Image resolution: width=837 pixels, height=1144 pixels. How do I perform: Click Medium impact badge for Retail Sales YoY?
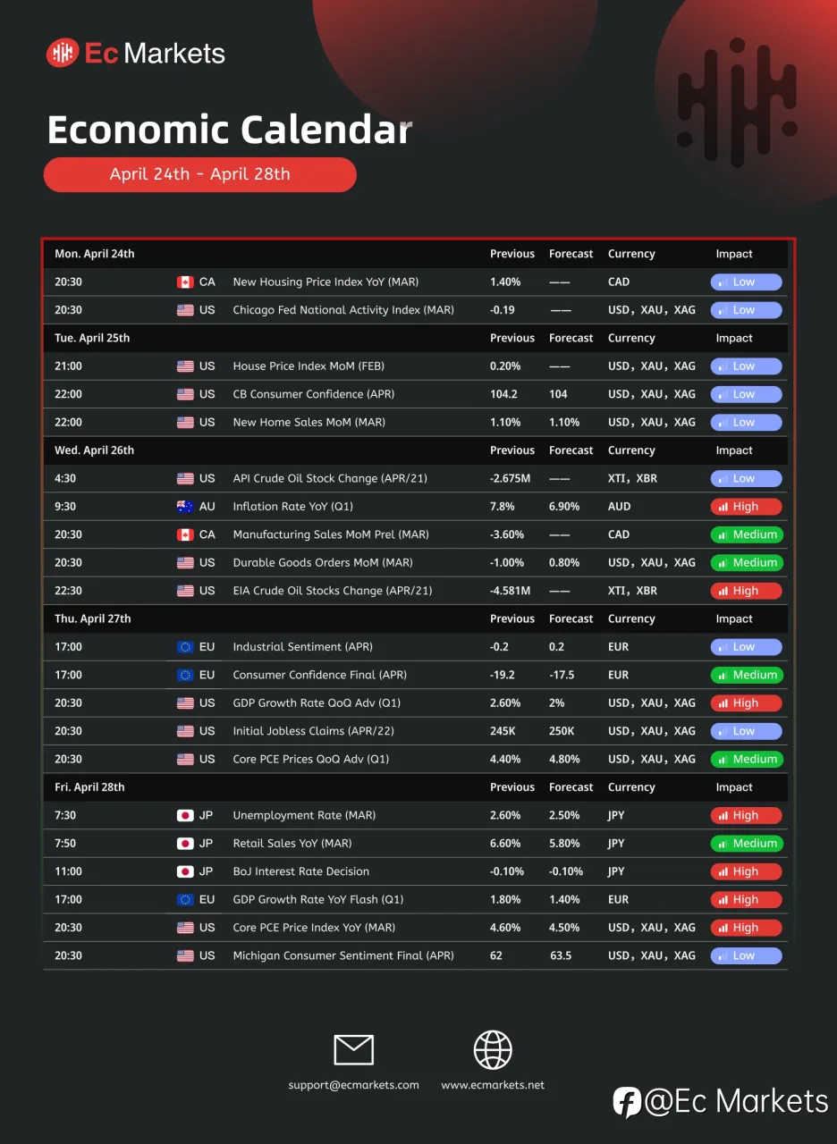click(x=746, y=844)
